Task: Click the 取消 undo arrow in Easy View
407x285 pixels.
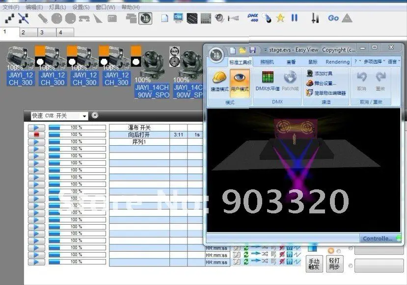Action: click(362, 78)
